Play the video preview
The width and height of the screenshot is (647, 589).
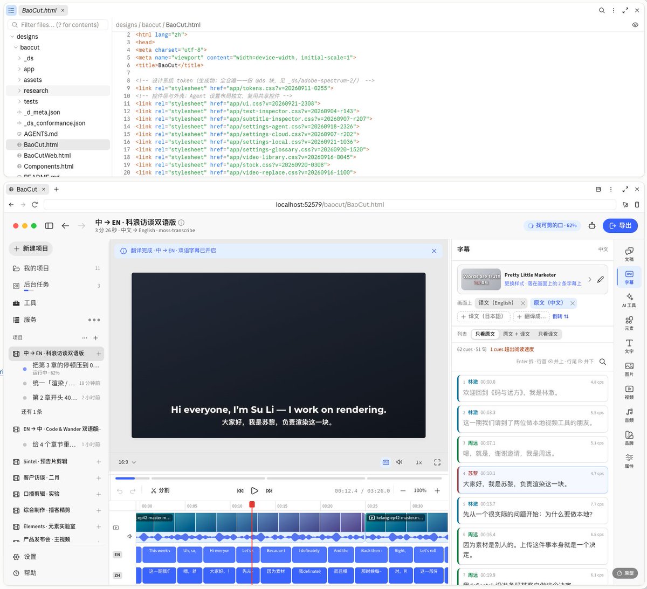254,490
